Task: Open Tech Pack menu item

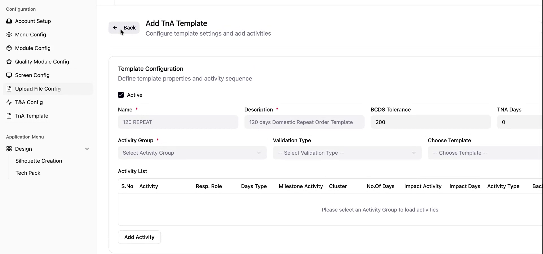Action: (x=28, y=173)
